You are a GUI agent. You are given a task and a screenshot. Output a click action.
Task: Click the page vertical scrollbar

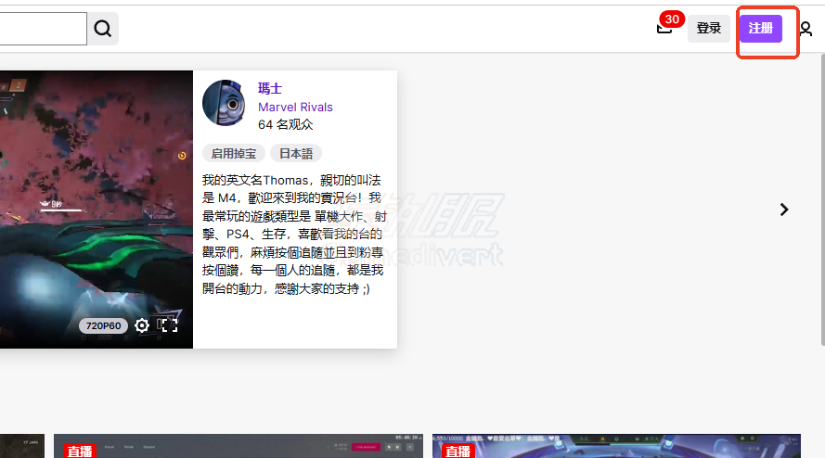[822, 200]
